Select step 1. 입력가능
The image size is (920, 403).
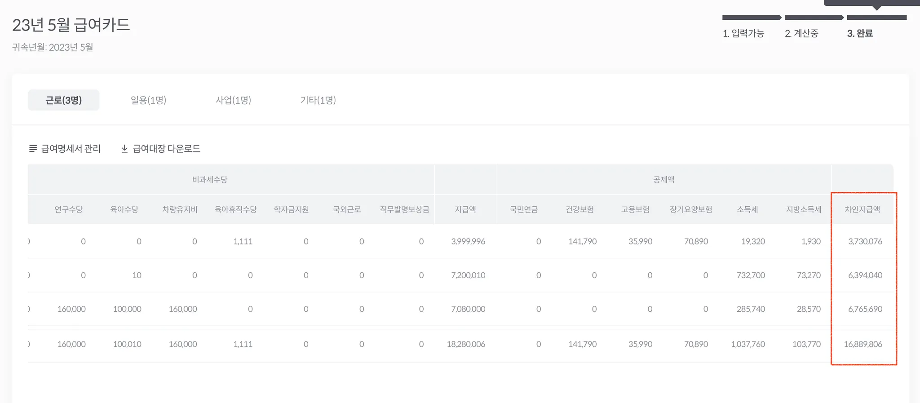pyautogui.click(x=743, y=33)
